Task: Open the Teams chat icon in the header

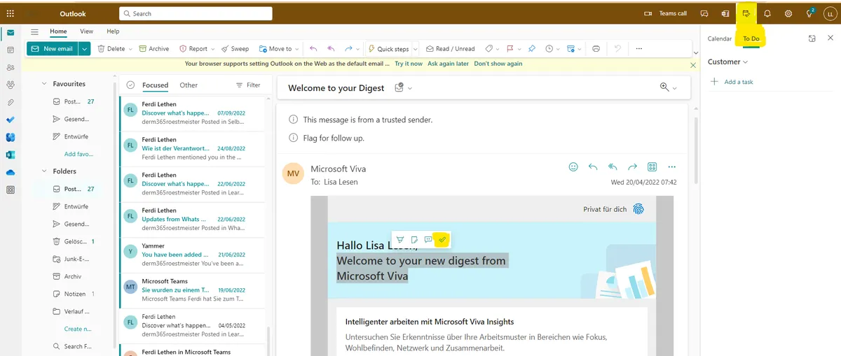Action: pos(704,13)
